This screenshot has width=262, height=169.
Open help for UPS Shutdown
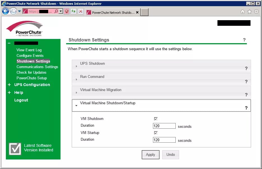(x=246, y=68)
